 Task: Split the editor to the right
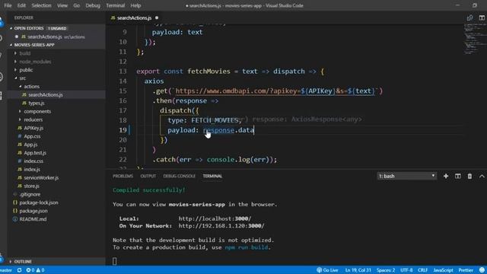(482, 18)
